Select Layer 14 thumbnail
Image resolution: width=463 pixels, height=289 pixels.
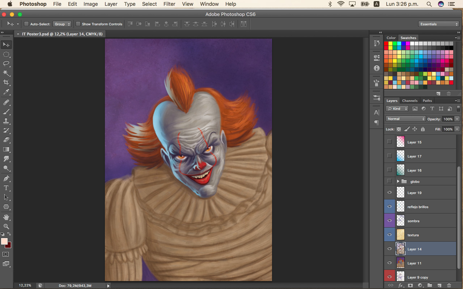400,249
